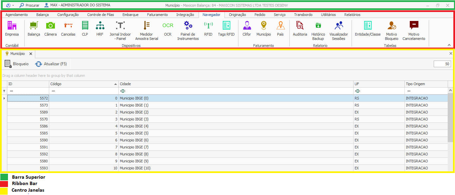Image resolution: width=455 pixels, height=195 pixels.
Task: Open the Faturamento ribbon tab
Action: pyautogui.click(x=158, y=15)
